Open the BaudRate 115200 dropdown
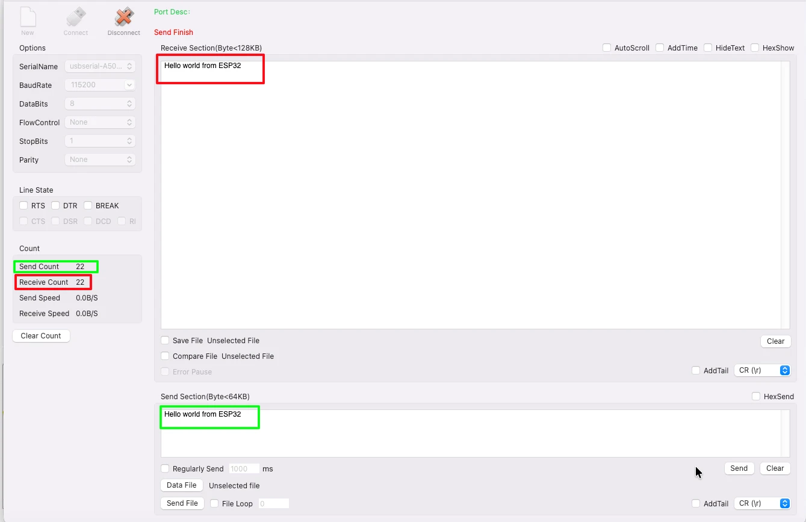Image resolution: width=806 pixels, height=522 pixels. coord(100,85)
